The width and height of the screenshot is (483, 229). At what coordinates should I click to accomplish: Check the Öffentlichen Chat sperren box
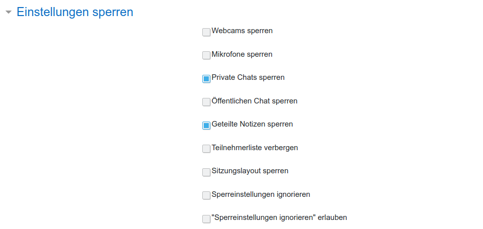tap(206, 102)
